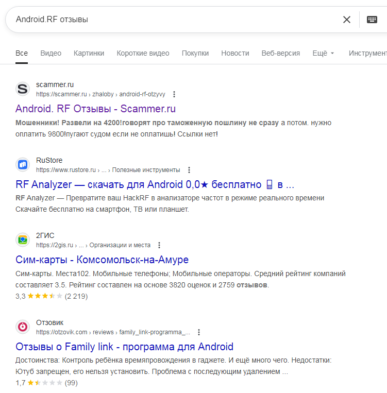Screen dimensions: 387x393
Task: Open Отзывы о Family link result
Action: 124,346
